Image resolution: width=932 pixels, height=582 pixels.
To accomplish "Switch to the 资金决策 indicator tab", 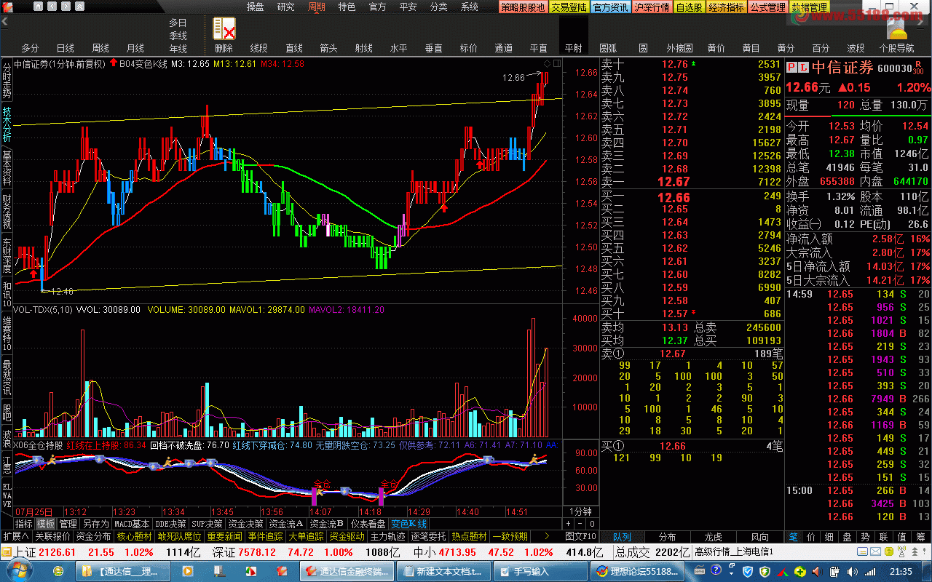I will [x=245, y=524].
